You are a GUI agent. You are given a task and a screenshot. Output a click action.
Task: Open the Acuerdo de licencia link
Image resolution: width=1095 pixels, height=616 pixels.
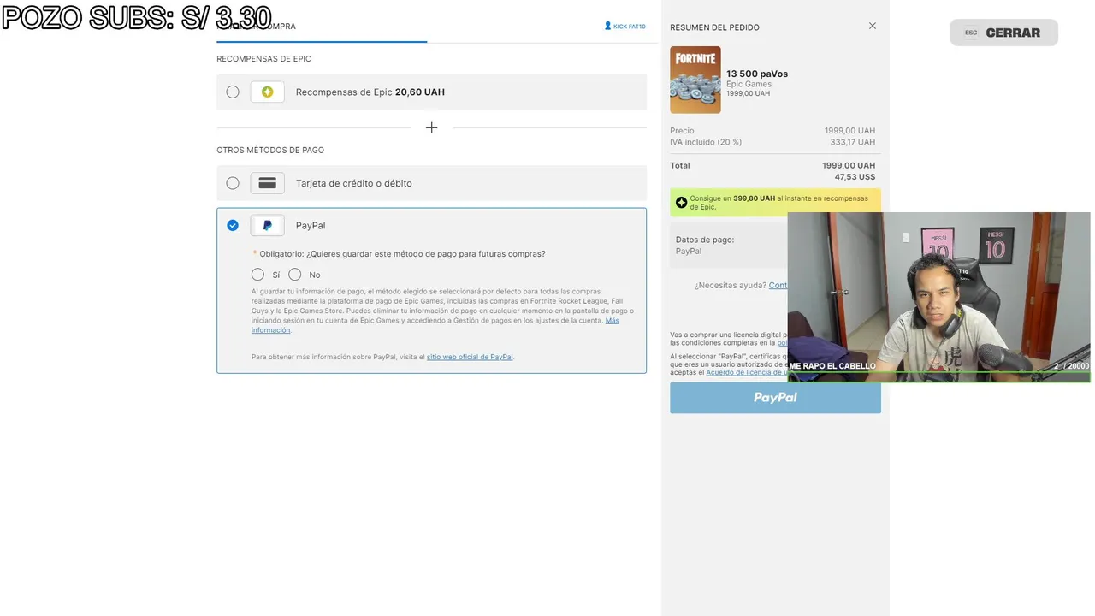pos(747,372)
